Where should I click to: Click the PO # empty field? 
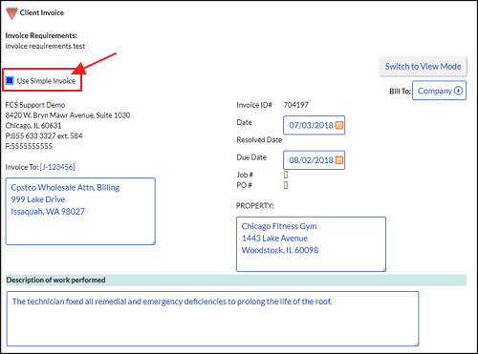(x=286, y=185)
